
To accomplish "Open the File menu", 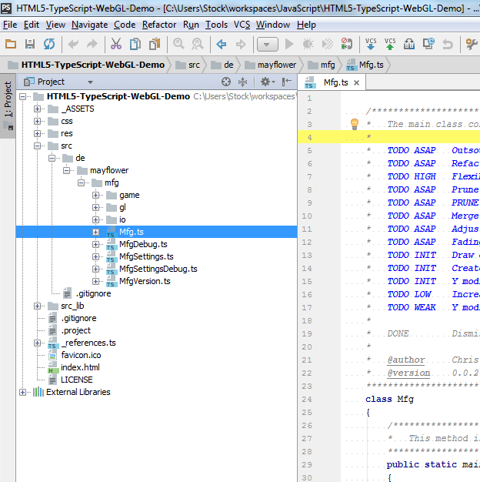I will [x=10, y=25].
